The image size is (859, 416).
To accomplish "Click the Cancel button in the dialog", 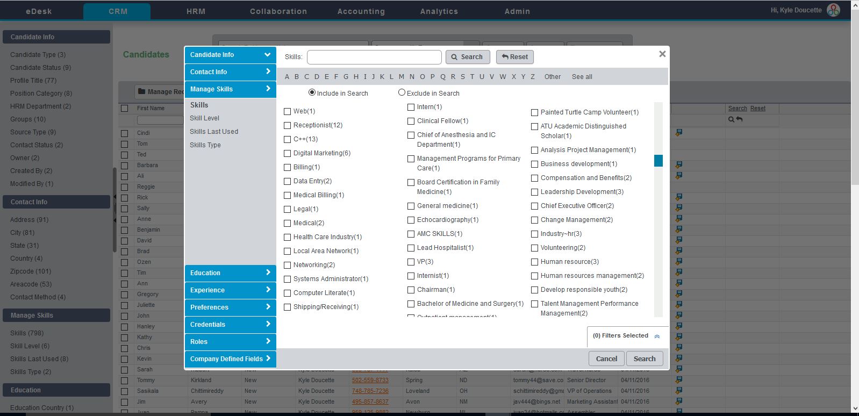I will pyautogui.click(x=606, y=358).
